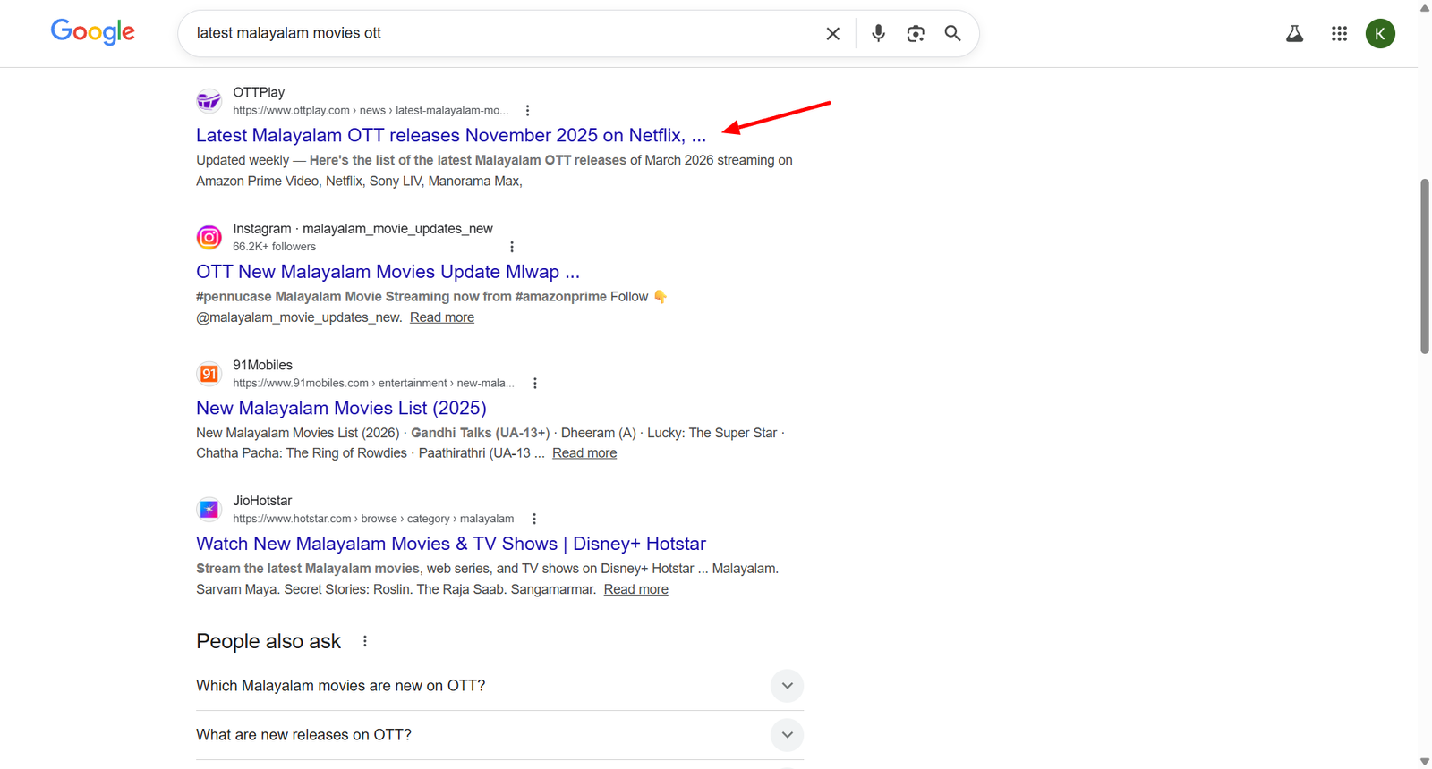Click Read more in 91Mobiles result snippet
Viewport: 1432px width, 769px height.
pyautogui.click(x=584, y=453)
